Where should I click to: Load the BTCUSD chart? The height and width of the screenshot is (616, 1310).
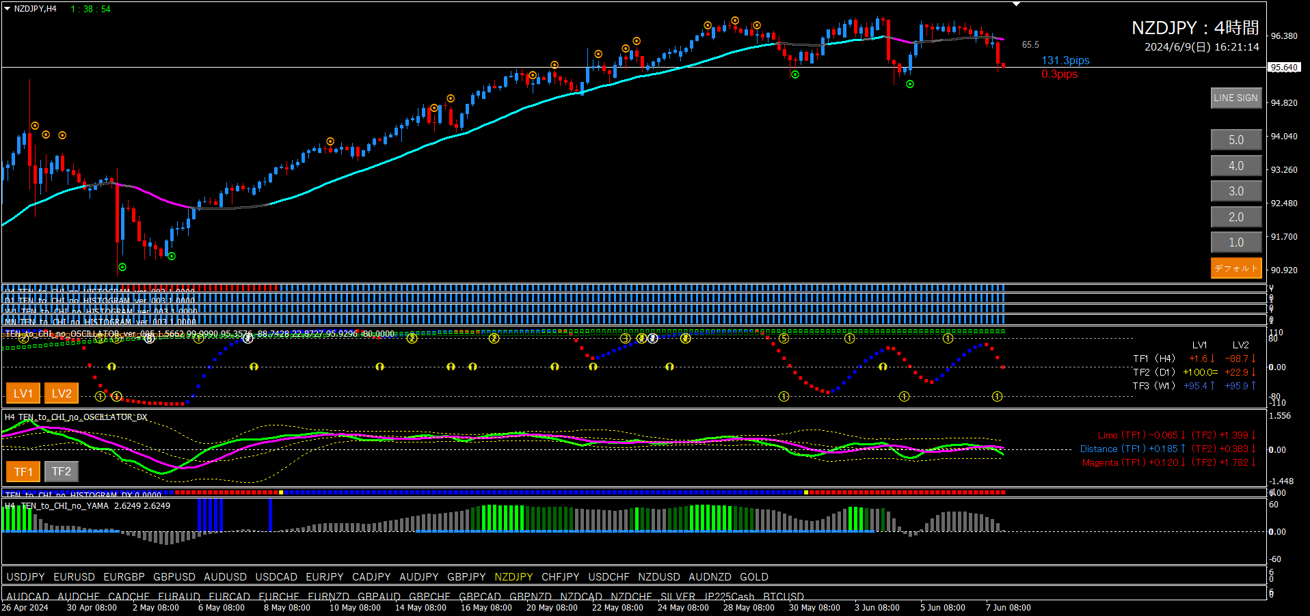tap(784, 596)
